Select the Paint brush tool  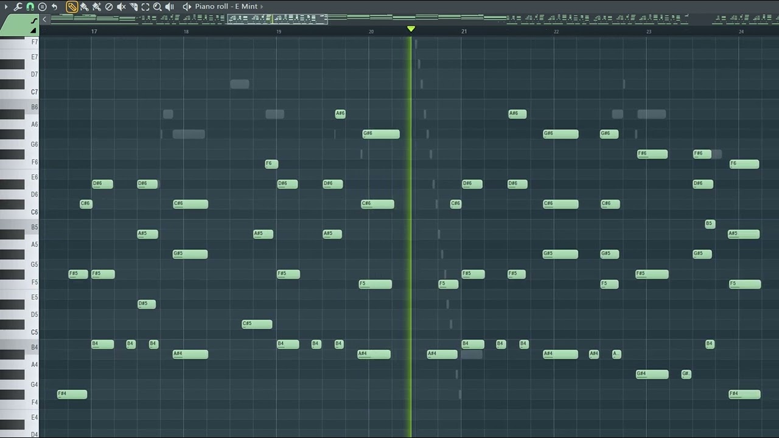[85, 7]
